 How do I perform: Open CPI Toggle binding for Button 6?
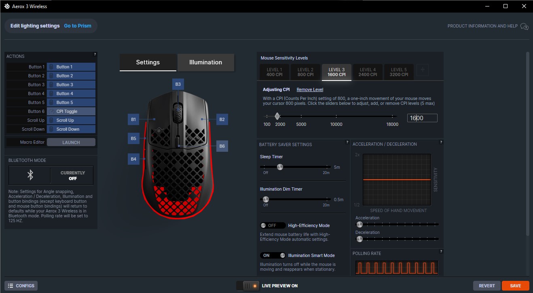(71, 111)
